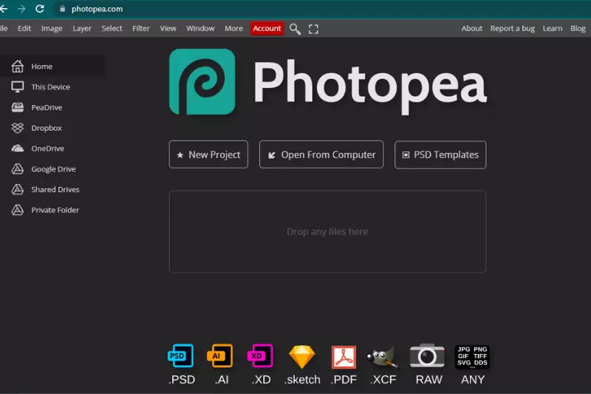Image resolution: width=591 pixels, height=394 pixels.
Task: Click the OneDrive cloud icon
Action: (x=17, y=148)
